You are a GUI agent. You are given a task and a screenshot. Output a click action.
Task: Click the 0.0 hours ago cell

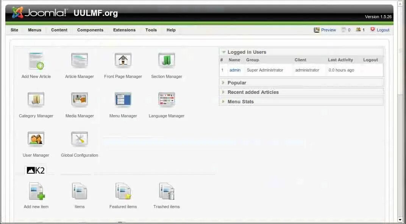pos(341,70)
